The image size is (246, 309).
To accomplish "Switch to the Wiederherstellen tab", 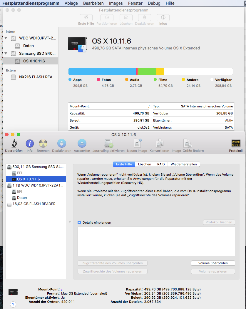I will pos(184,164).
